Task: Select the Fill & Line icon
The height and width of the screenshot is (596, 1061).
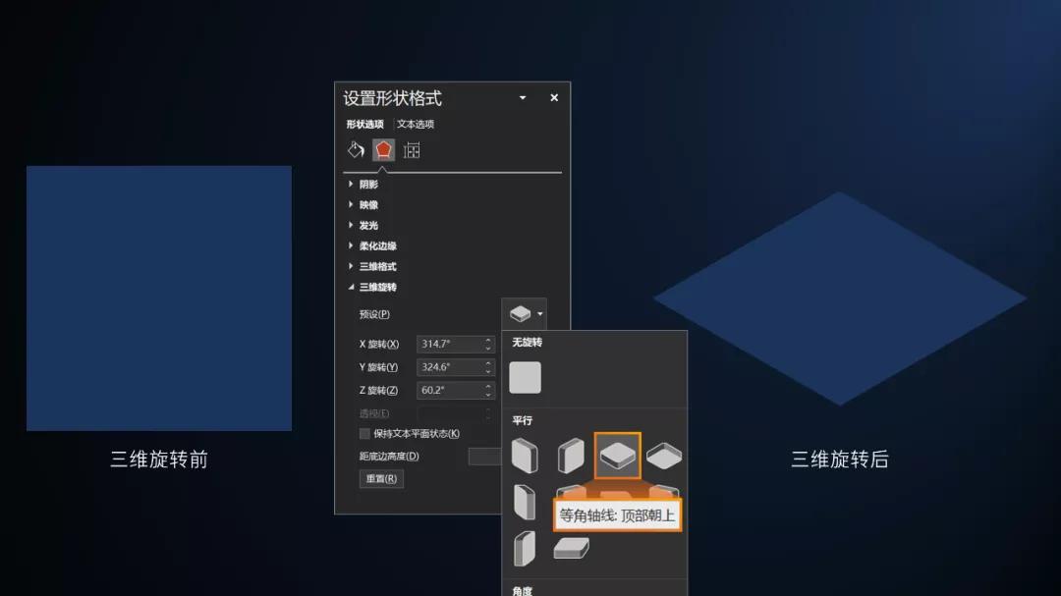Action: [356, 149]
